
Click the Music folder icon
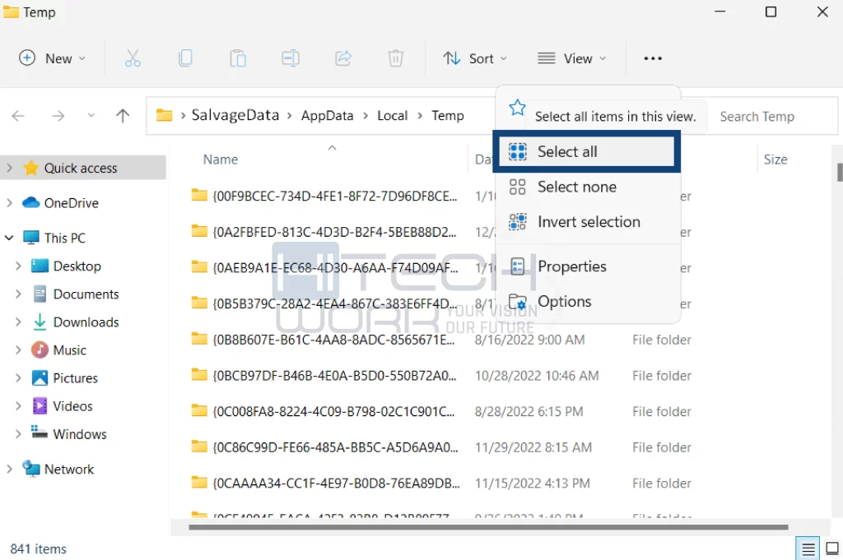(x=40, y=350)
